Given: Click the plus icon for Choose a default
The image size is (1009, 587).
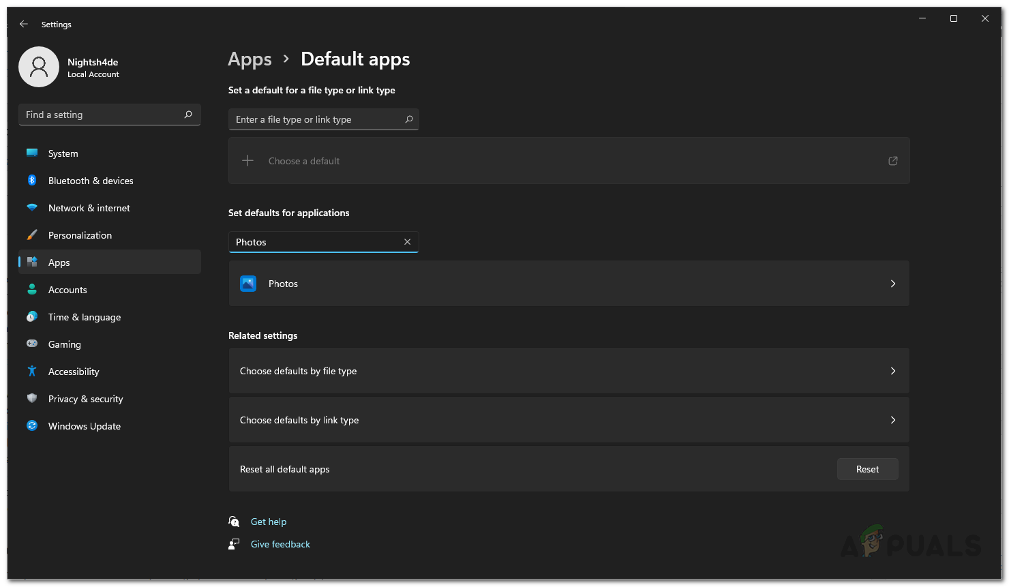Looking at the screenshot, I should [x=248, y=161].
